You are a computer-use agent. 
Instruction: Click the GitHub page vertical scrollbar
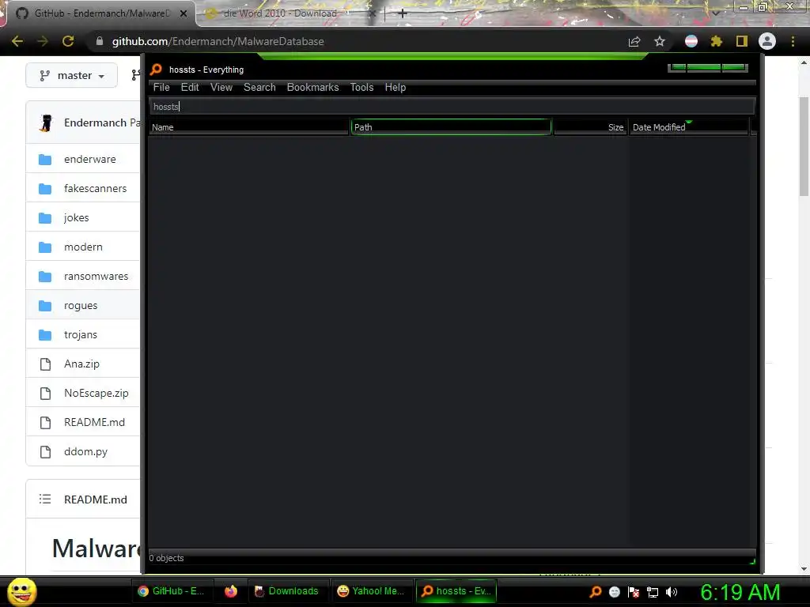pos(804,147)
